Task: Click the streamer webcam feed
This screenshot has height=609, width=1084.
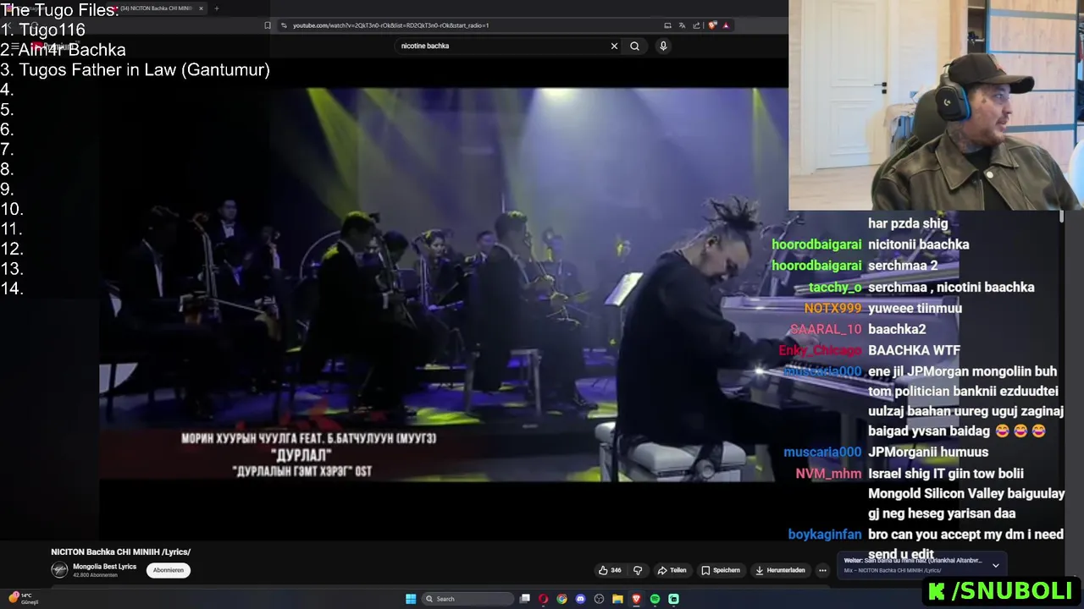Action: pos(936,105)
